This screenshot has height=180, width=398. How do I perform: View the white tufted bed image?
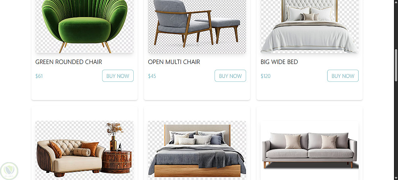(x=309, y=26)
